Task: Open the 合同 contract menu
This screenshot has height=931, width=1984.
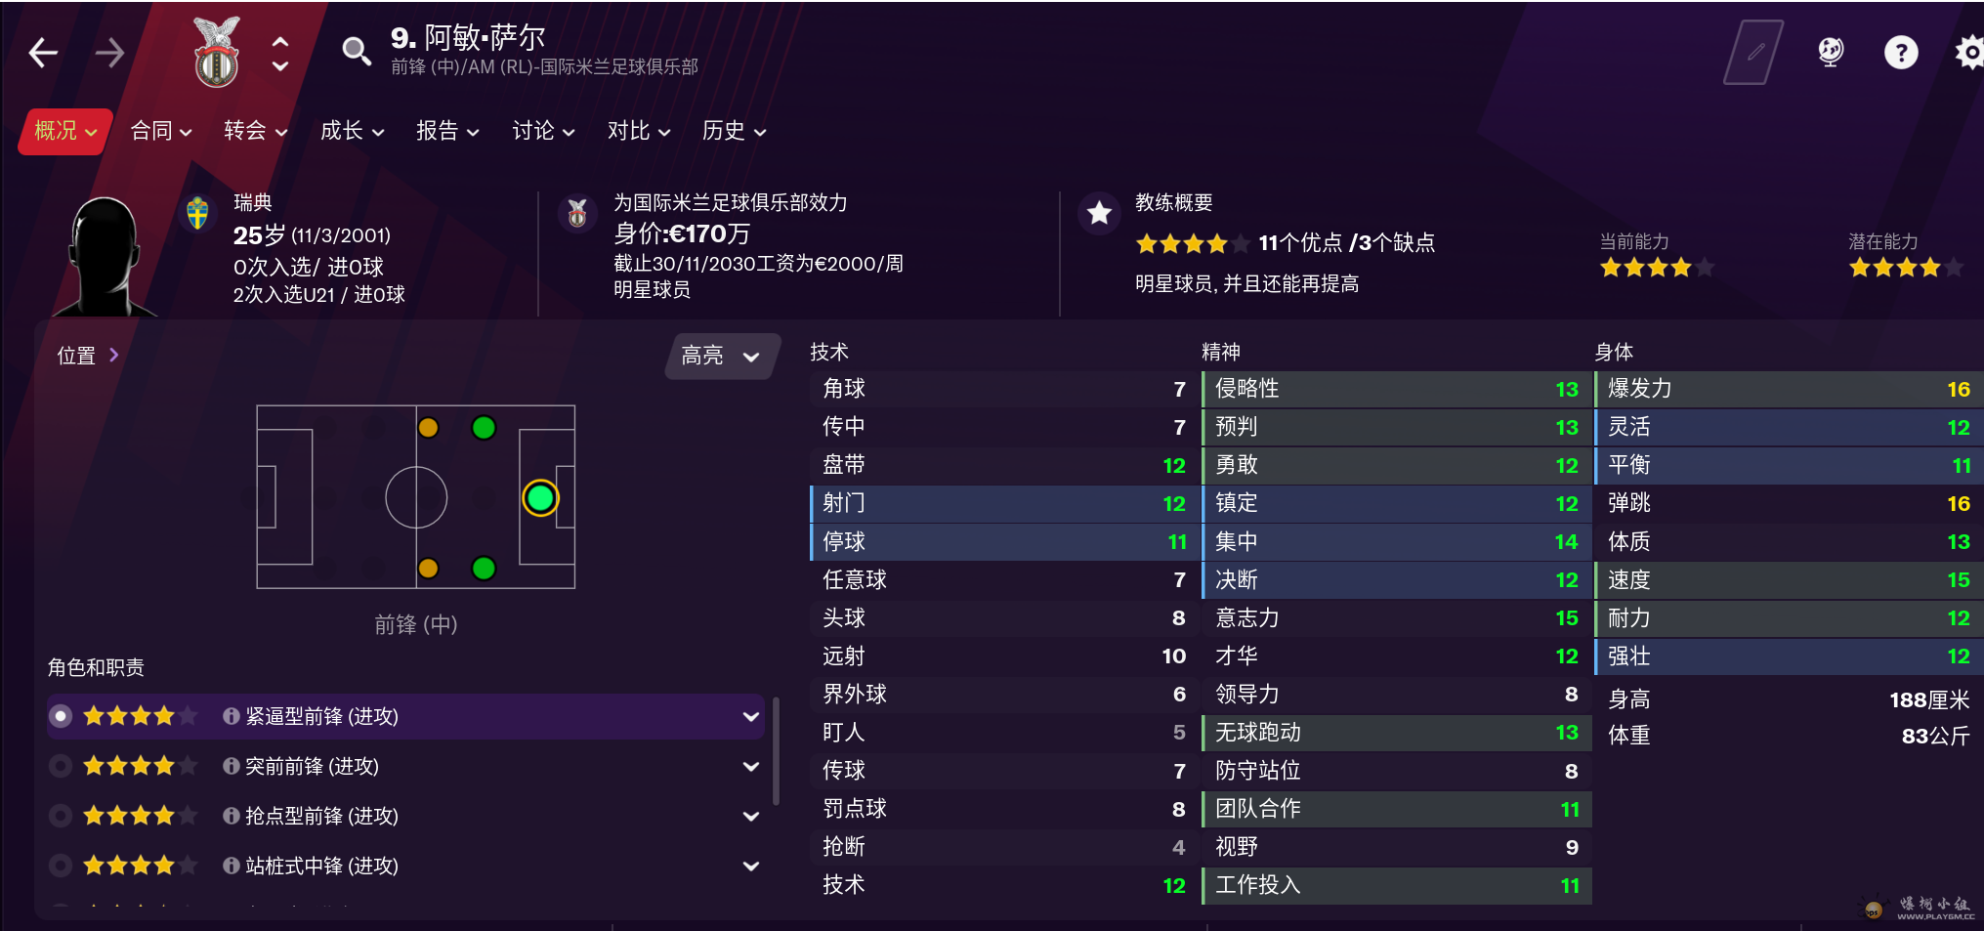Action: [161, 131]
